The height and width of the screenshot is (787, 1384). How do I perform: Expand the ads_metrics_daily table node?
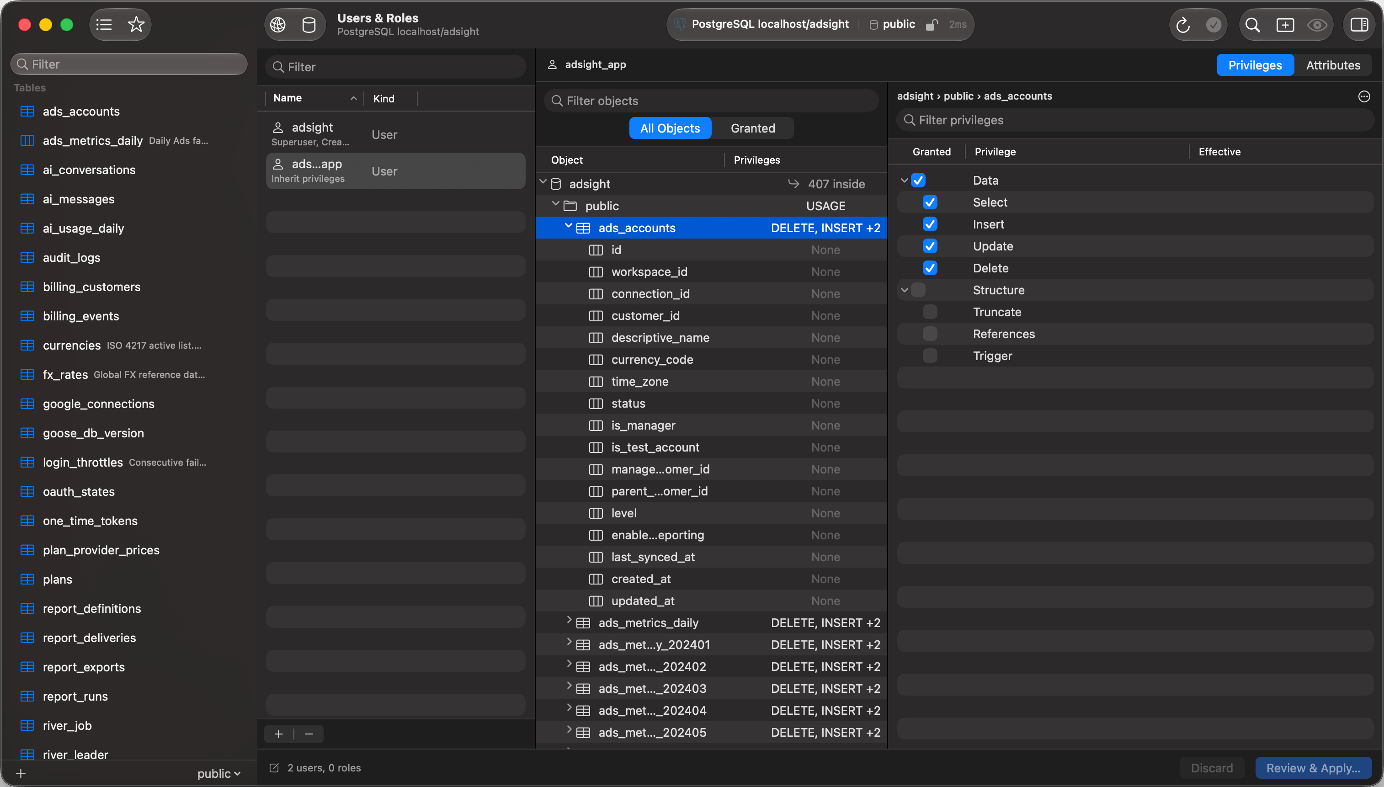[x=569, y=621]
